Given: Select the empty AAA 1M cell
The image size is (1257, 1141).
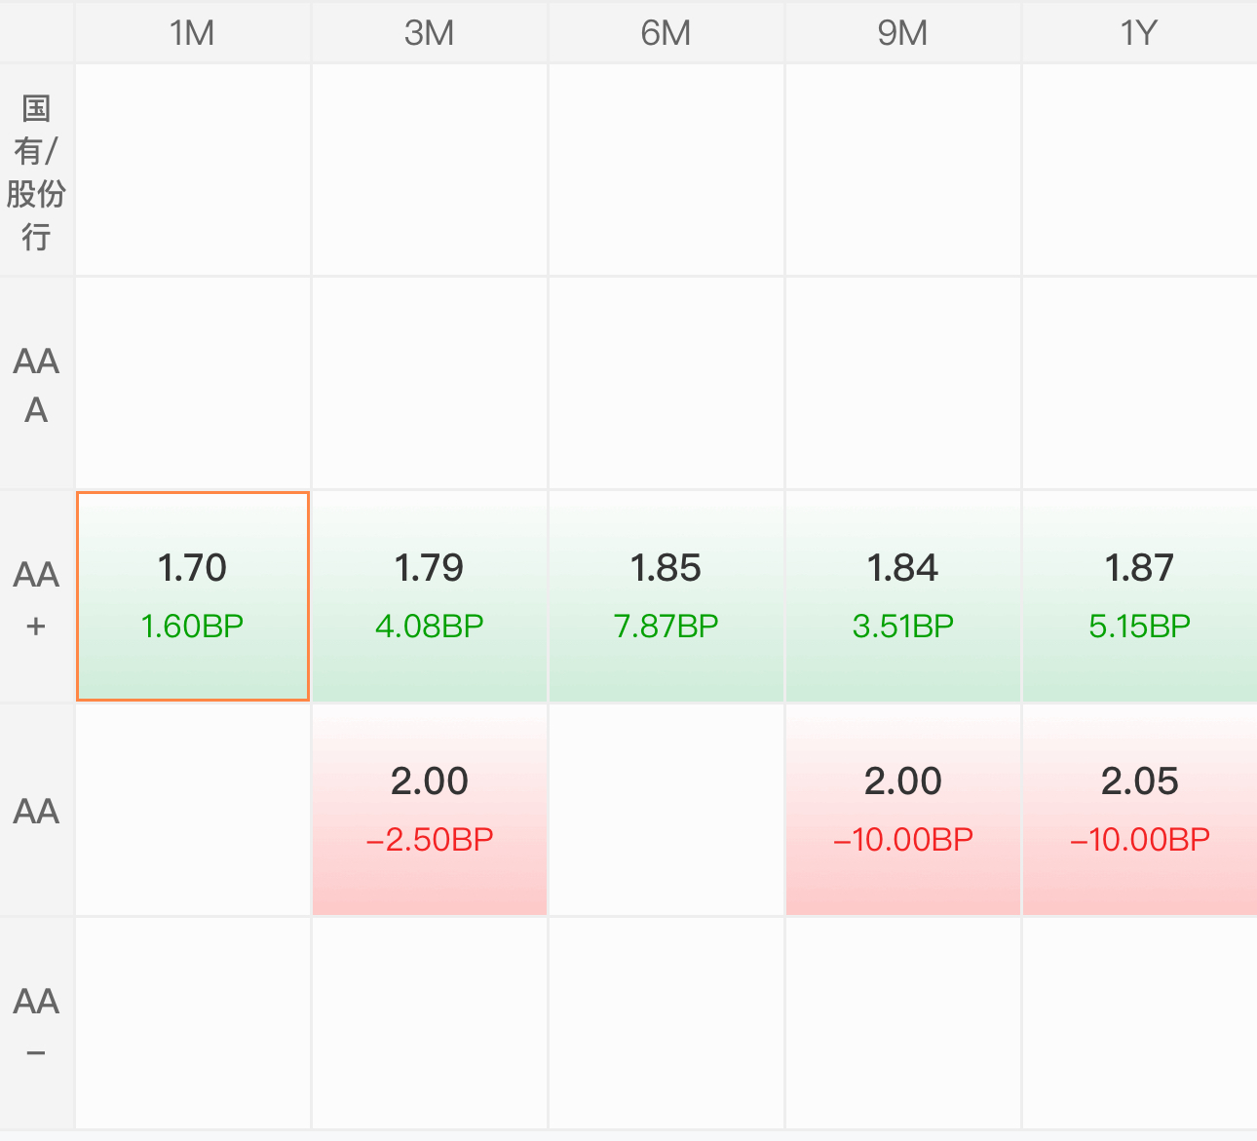Looking at the screenshot, I should pyautogui.click(x=192, y=384).
